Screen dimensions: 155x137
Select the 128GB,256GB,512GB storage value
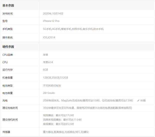tap(55, 78)
